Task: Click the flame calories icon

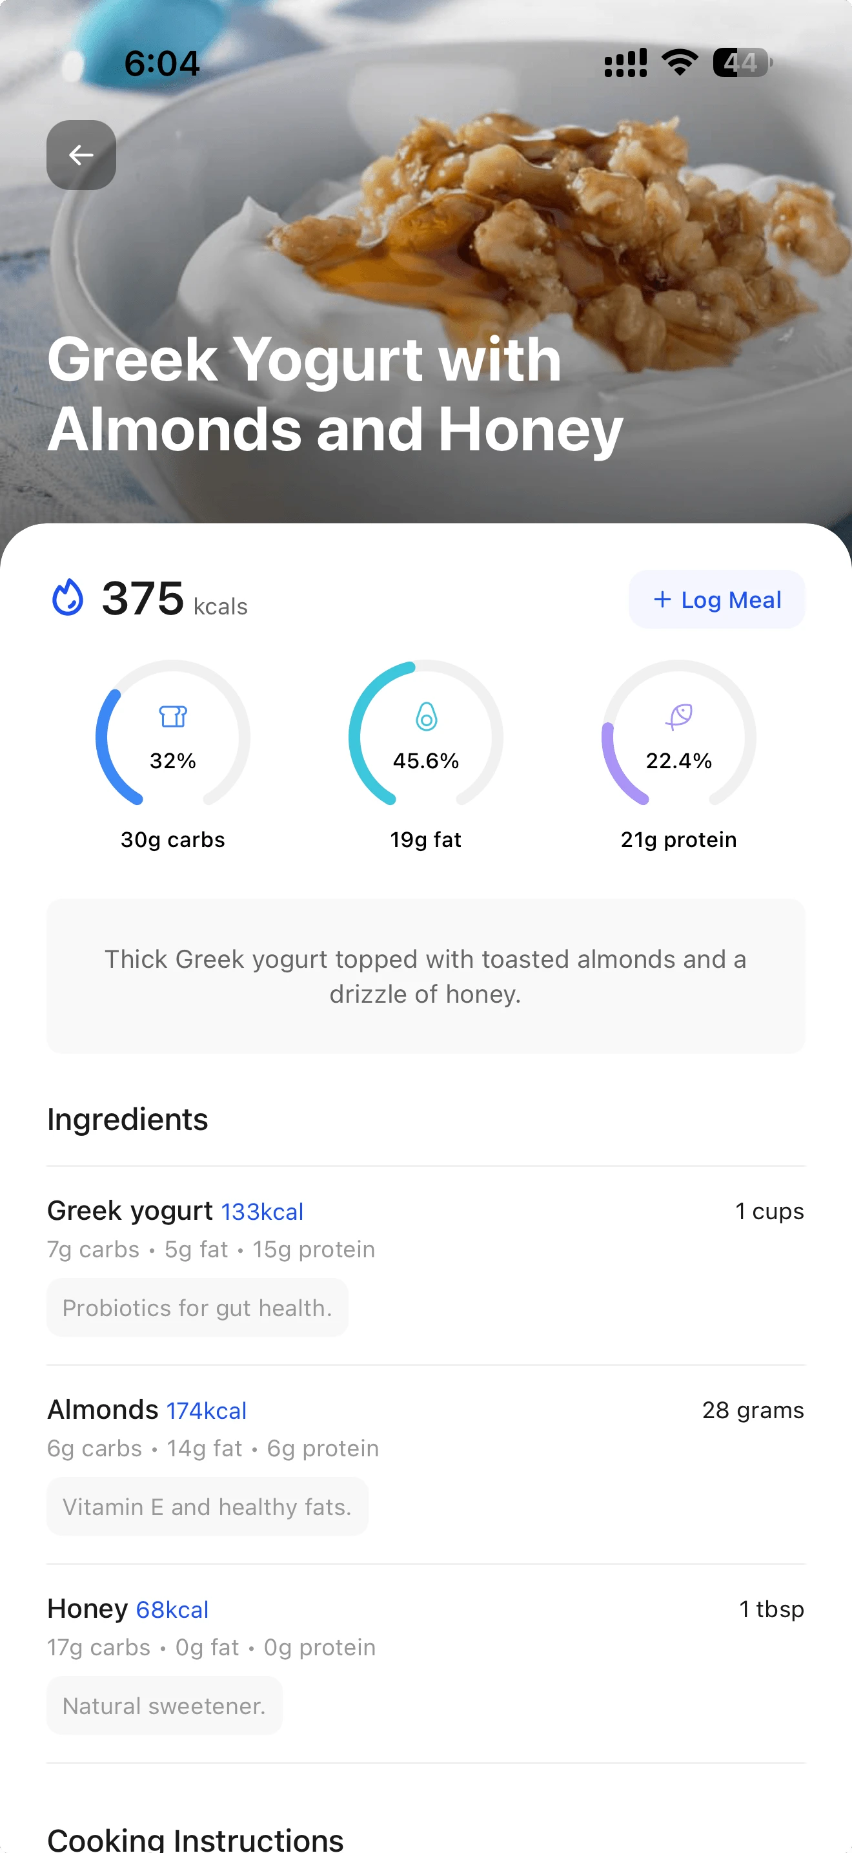Action: (68, 597)
